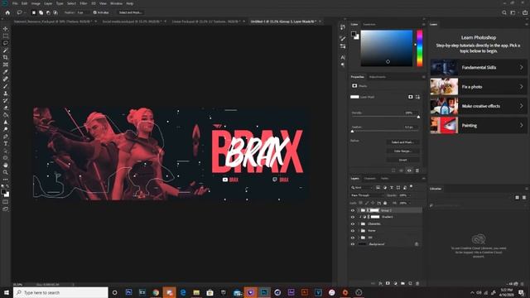
Task: Expand the BG group folder
Action: pos(359,238)
